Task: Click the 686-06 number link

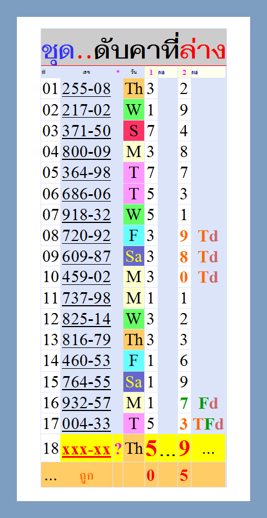Action: click(86, 194)
